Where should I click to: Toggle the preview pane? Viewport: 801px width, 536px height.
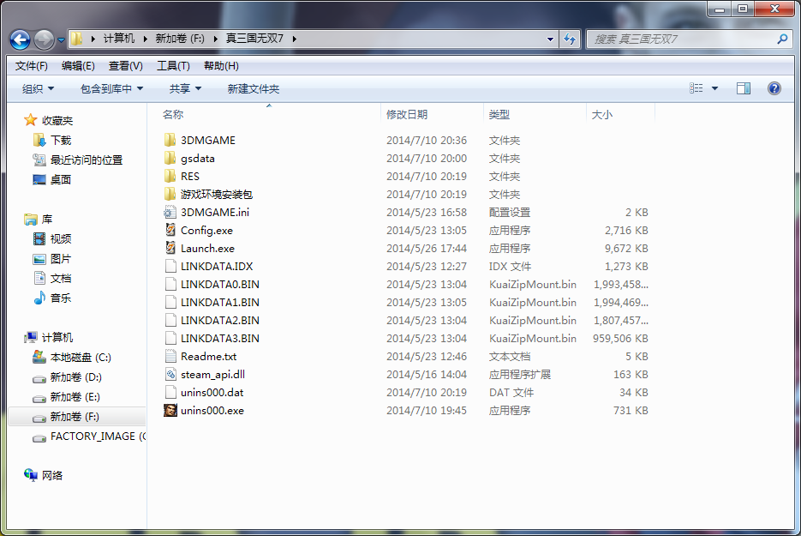pyautogui.click(x=745, y=88)
